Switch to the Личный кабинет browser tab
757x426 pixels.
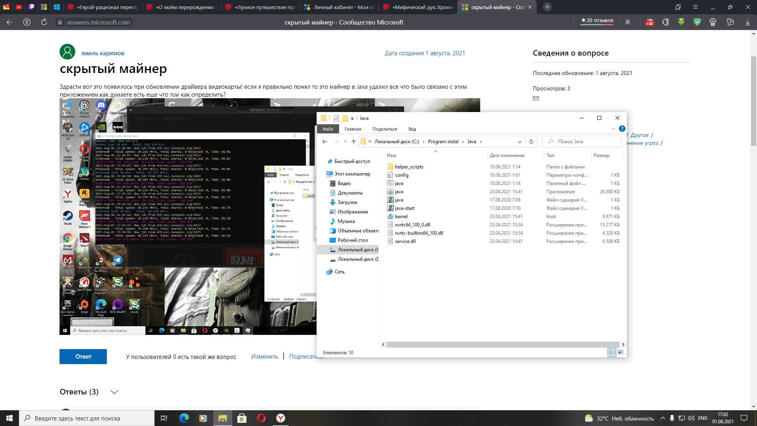point(339,7)
